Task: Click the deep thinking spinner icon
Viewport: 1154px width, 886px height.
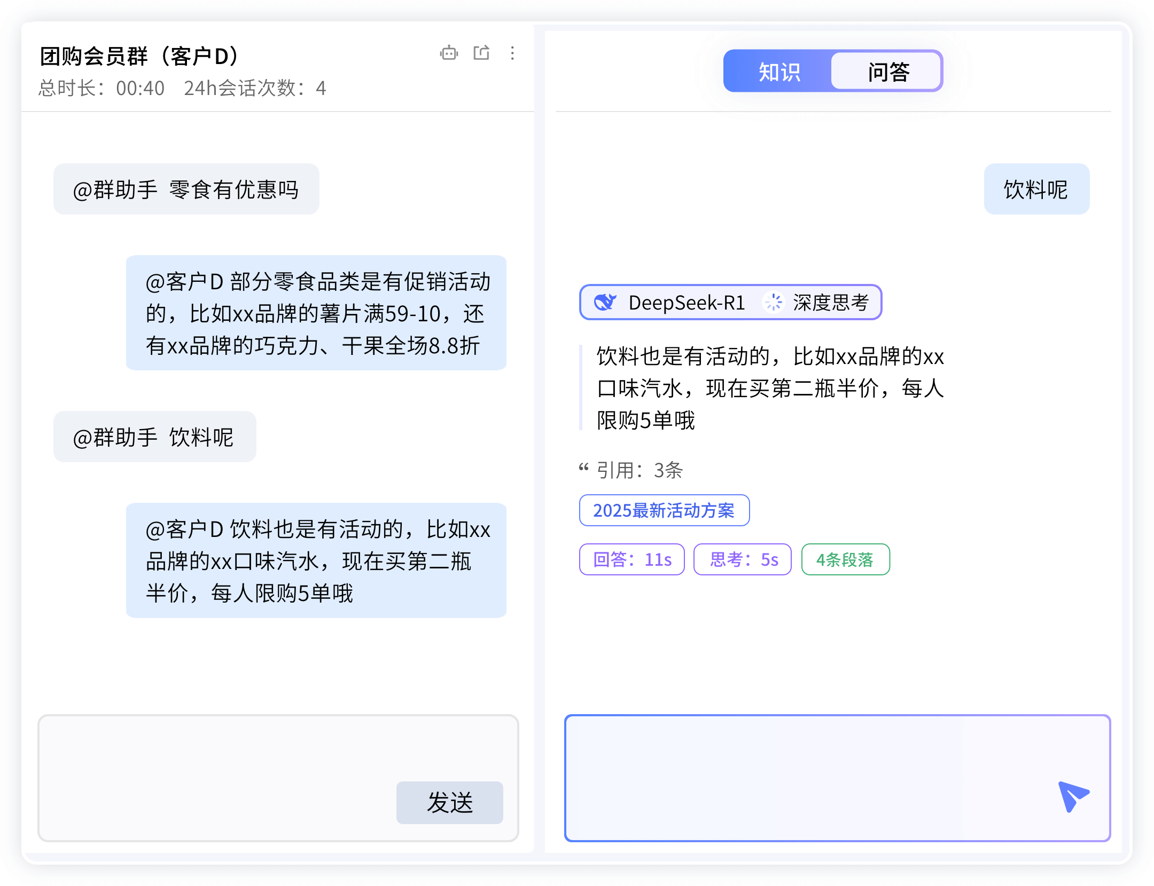Action: pyautogui.click(x=773, y=302)
